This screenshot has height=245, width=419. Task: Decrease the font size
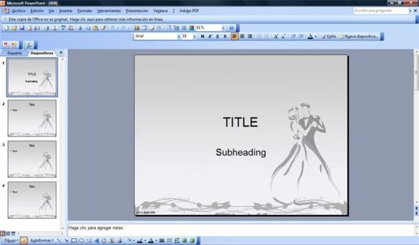coord(283,37)
